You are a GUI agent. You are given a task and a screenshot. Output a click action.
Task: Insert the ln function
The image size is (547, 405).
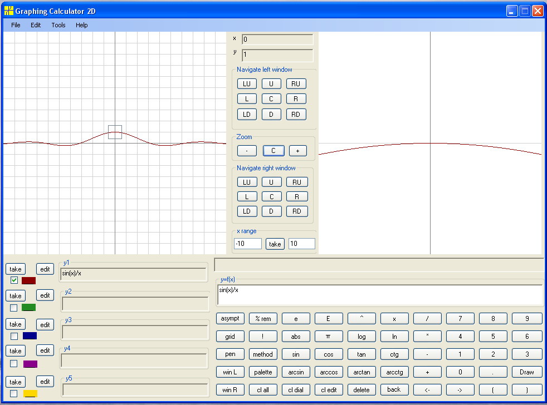click(394, 337)
